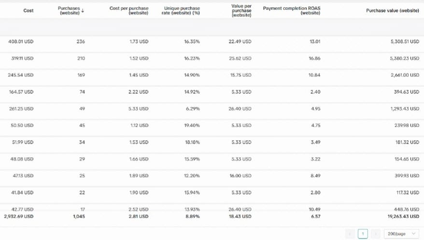The image size is (424, 240).
Task: Sort by Value per purchase column
Action: (x=241, y=10)
